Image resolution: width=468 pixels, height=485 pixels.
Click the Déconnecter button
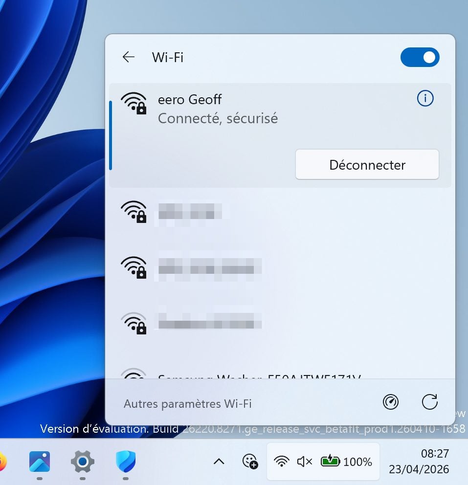tap(367, 165)
